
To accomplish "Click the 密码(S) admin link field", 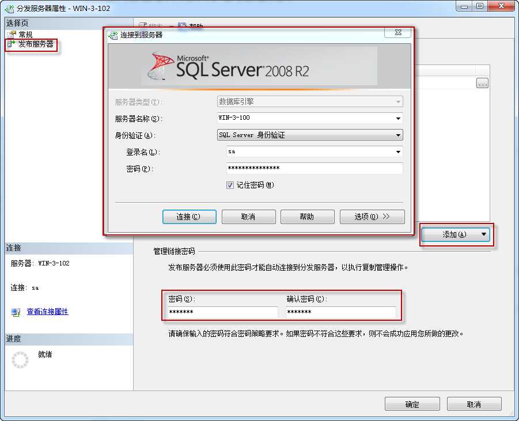I will coord(223,312).
